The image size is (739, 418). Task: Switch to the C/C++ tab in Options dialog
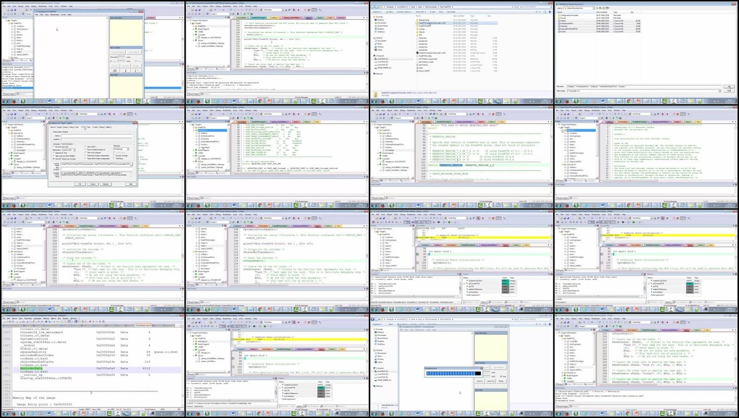coord(84,127)
